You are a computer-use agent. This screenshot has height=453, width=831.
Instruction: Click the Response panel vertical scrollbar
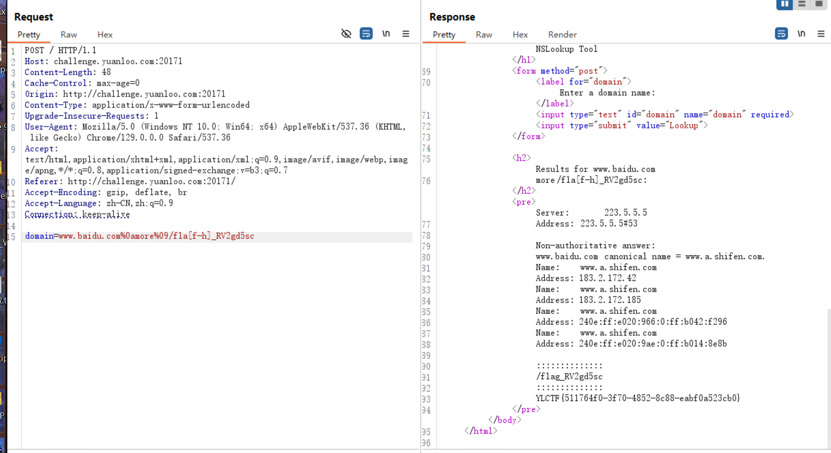pos(829,377)
